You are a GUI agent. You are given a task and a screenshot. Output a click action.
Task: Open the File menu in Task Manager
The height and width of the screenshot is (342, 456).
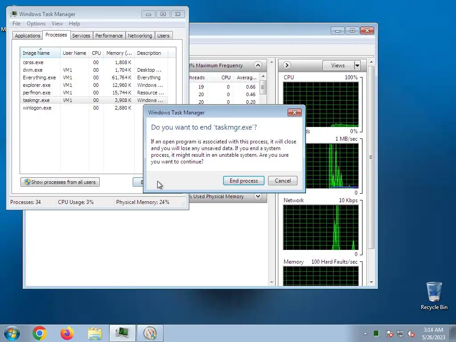coord(16,24)
